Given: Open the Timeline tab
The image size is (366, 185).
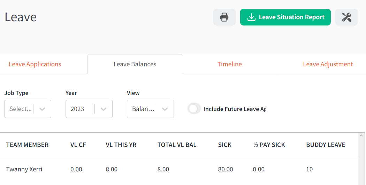Looking at the screenshot, I should pyautogui.click(x=230, y=64).
